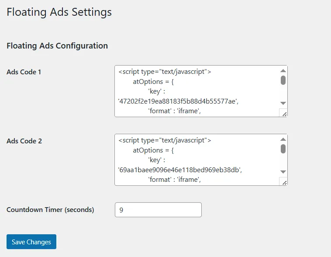Click the scrollbar thumb in Ads Code 2
This screenshot has height=257, width=331.
coord(283,149)
